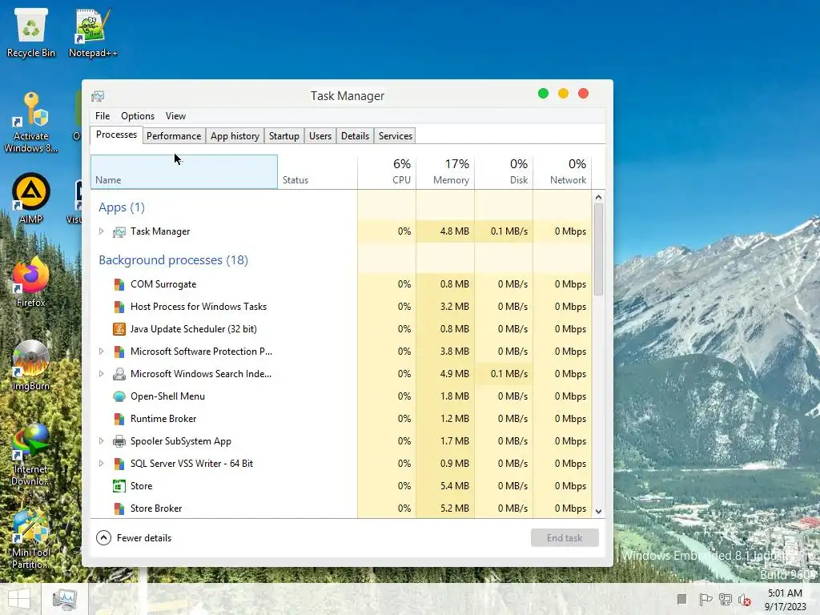Select the Apps (1) group heading

(x=122, y=207)
